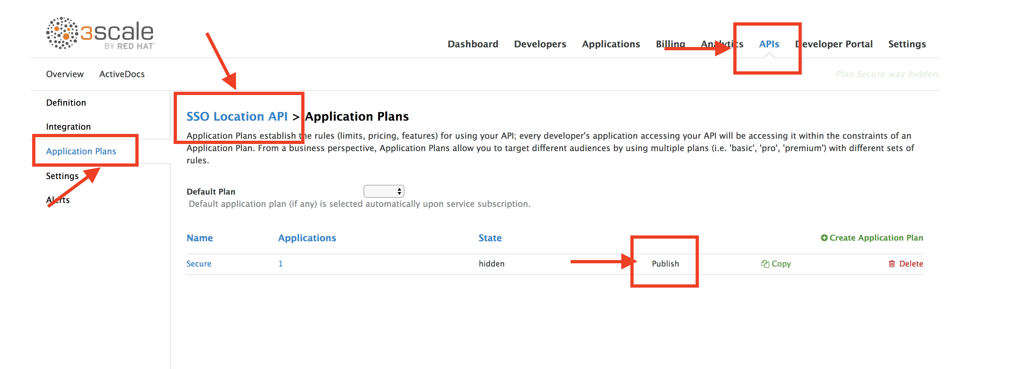Open the Analytics section
The image size is (1016, 369).
[x=722, y=44]
